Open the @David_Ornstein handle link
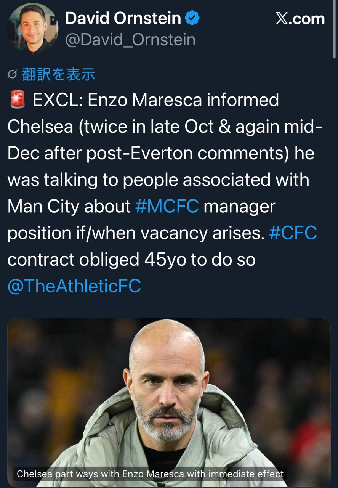 [x=130, y=40]
